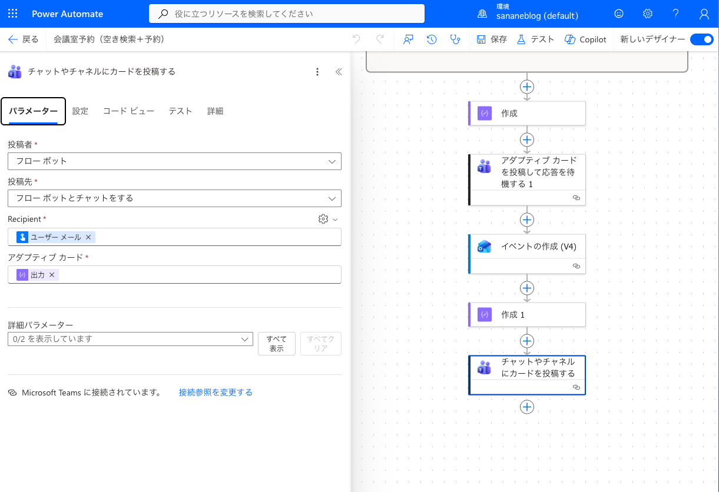Image resolution: width=719 pixels, height=492 pixels.
Task: Click the search magnifier icon
Action: (163, 14)
